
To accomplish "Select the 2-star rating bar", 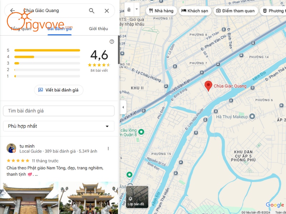I will point(47,70).
